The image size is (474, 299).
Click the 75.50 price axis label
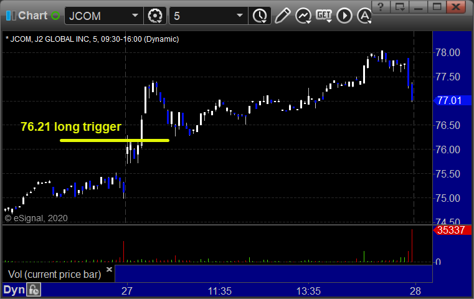(x=448, y=174)
